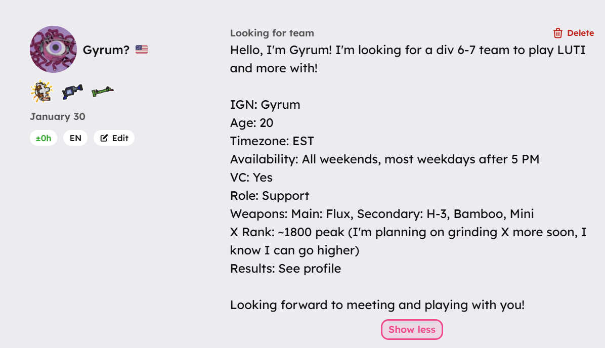
Task: Click the United States flag icon
Action: 142,50
